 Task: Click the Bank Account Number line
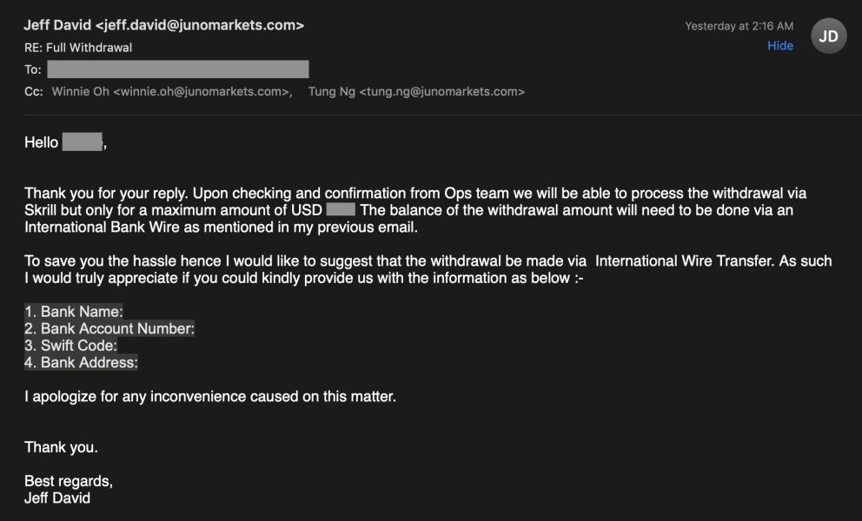point(109,328)
